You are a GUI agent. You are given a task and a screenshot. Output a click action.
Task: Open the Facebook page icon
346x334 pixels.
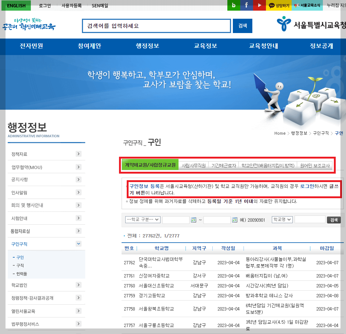pyautogui.click(x=246, y=5)
